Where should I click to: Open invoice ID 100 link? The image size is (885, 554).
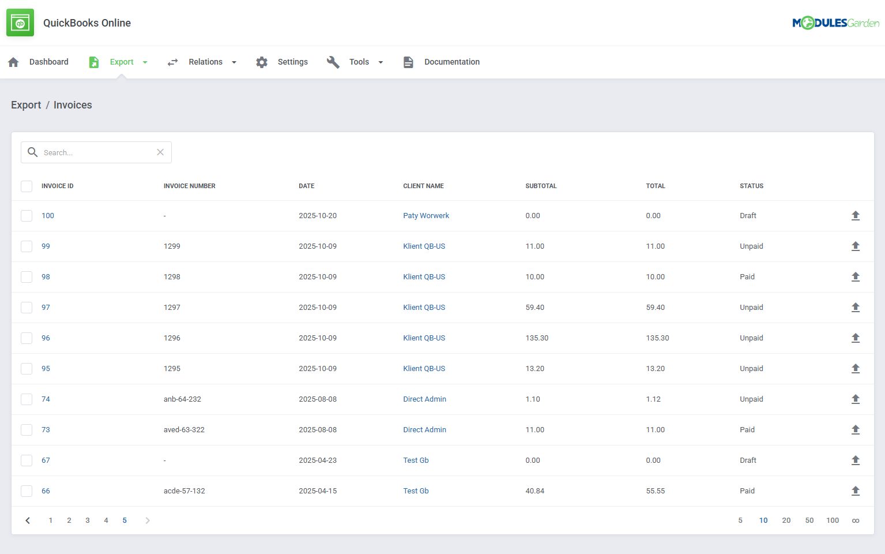pyautogui.click(x=48, y=216)
